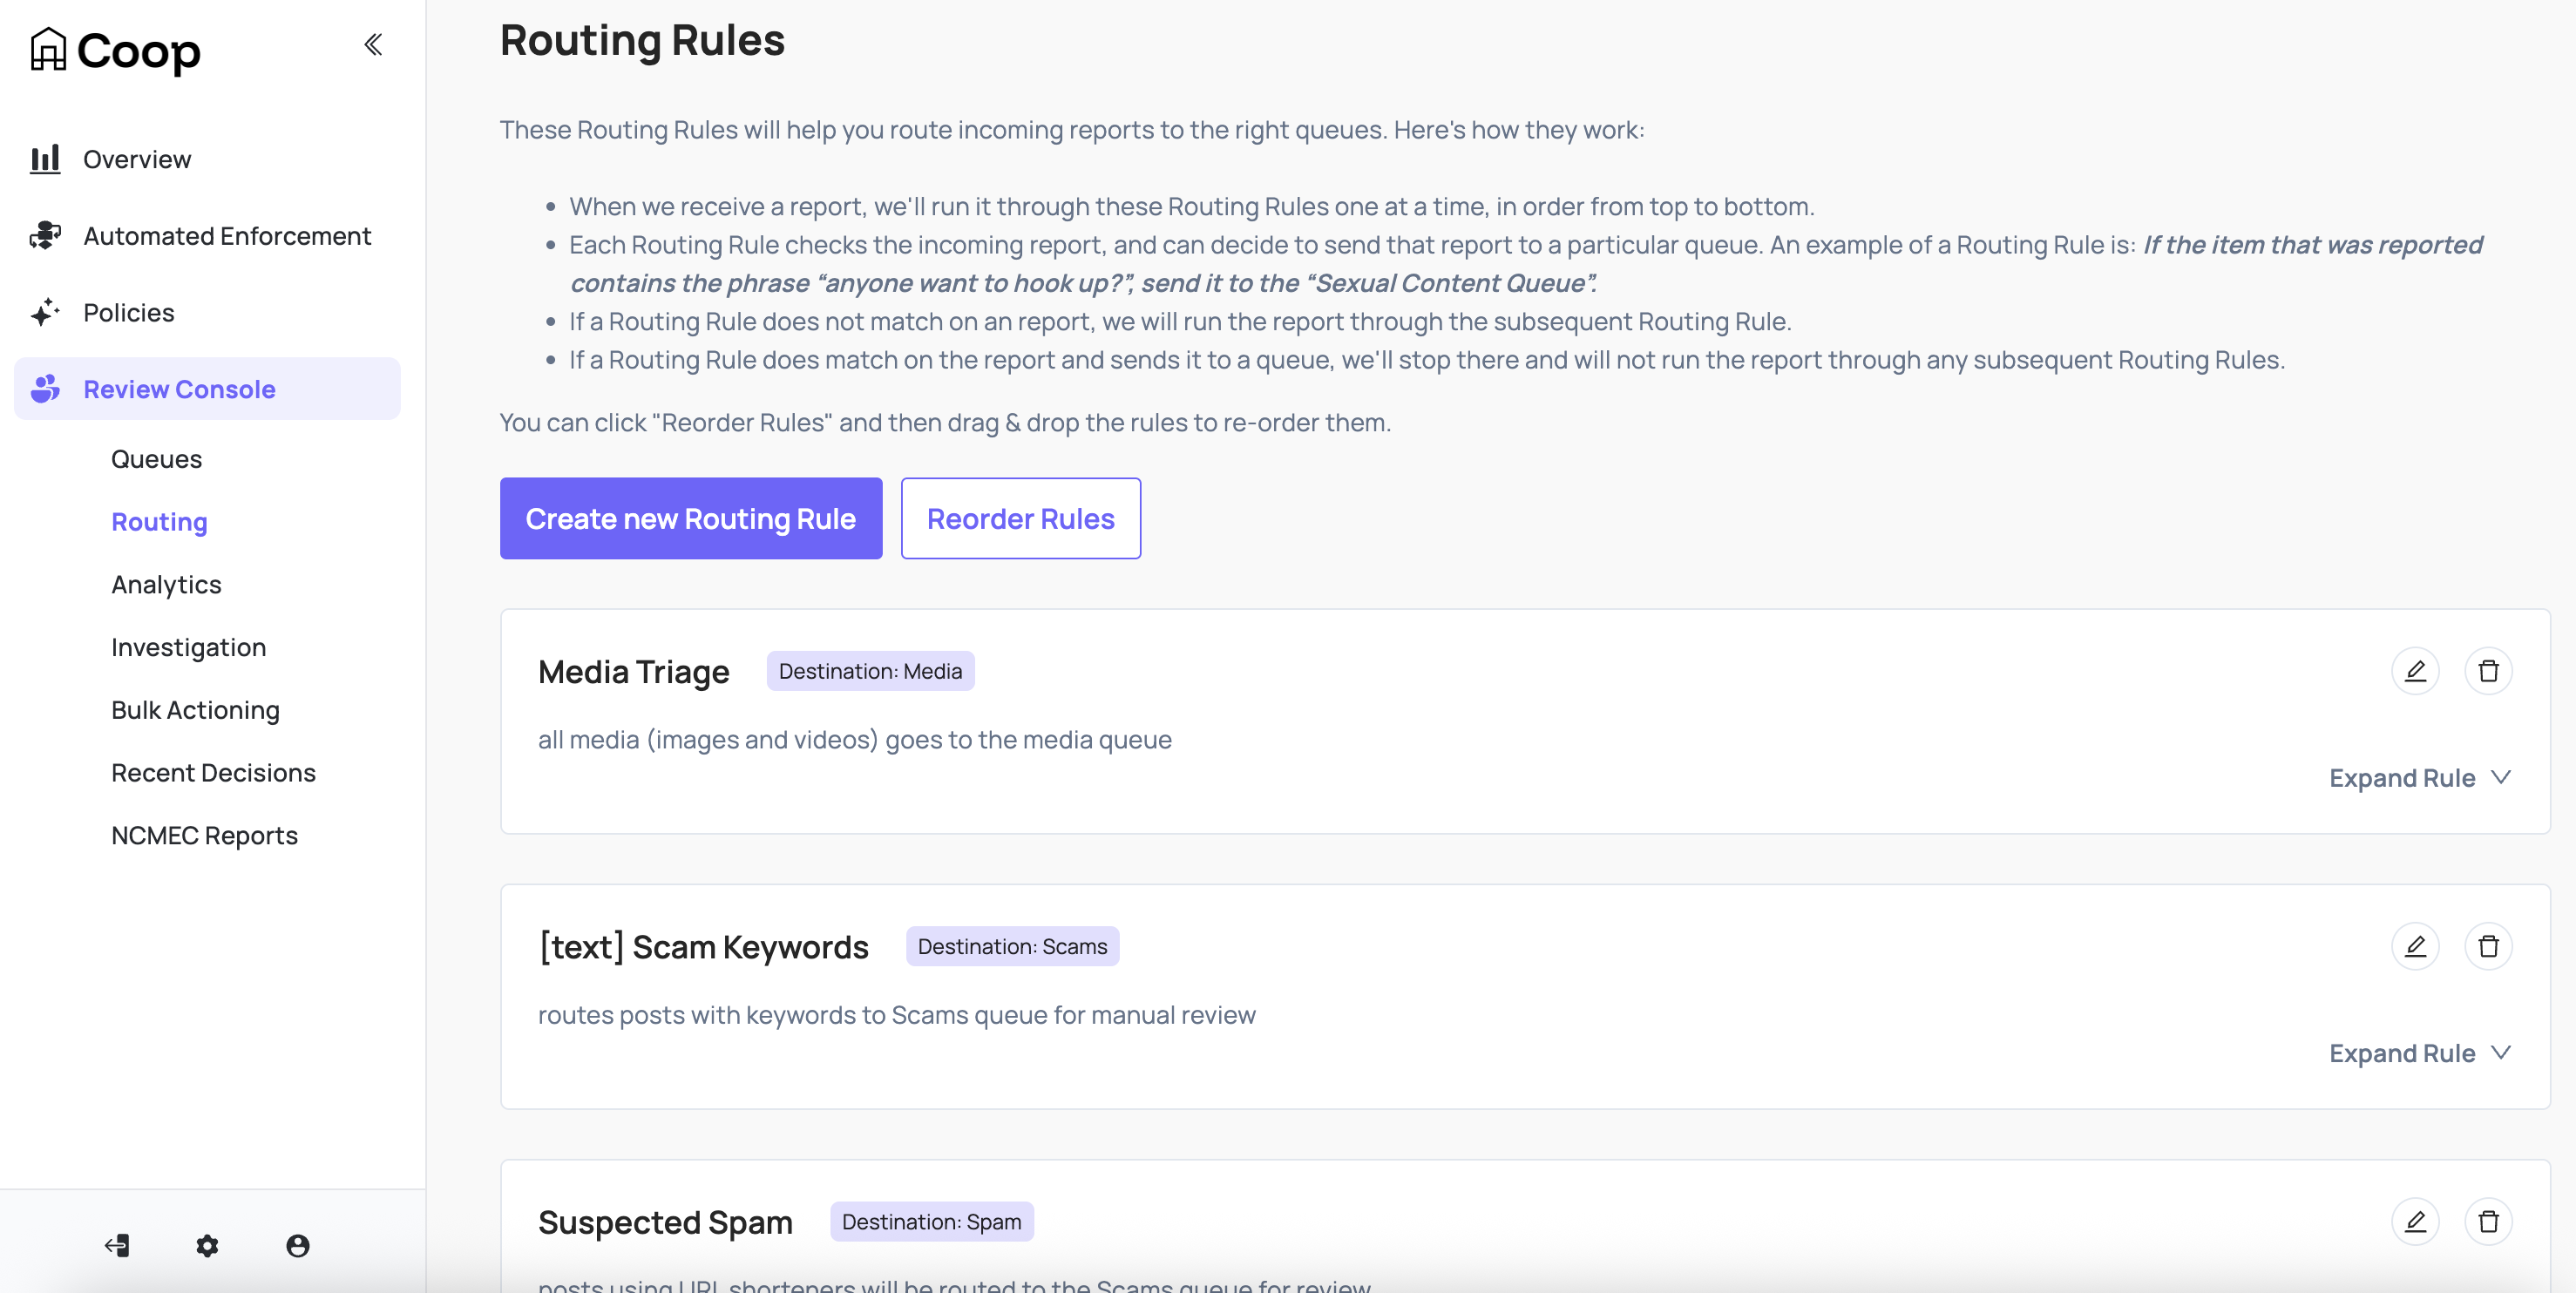
Task: Delete the Suspected Spam rule with trash icon
Action: coord(2490,1221)
